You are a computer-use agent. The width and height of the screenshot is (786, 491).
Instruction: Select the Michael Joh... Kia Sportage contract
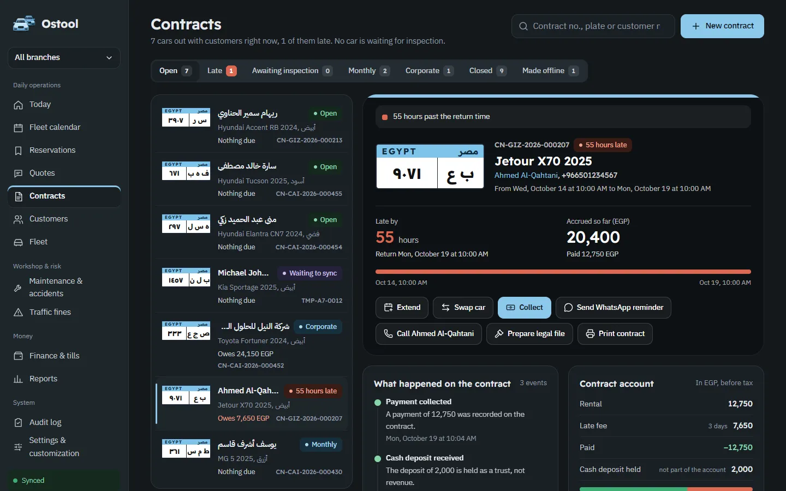pos(252,286)
